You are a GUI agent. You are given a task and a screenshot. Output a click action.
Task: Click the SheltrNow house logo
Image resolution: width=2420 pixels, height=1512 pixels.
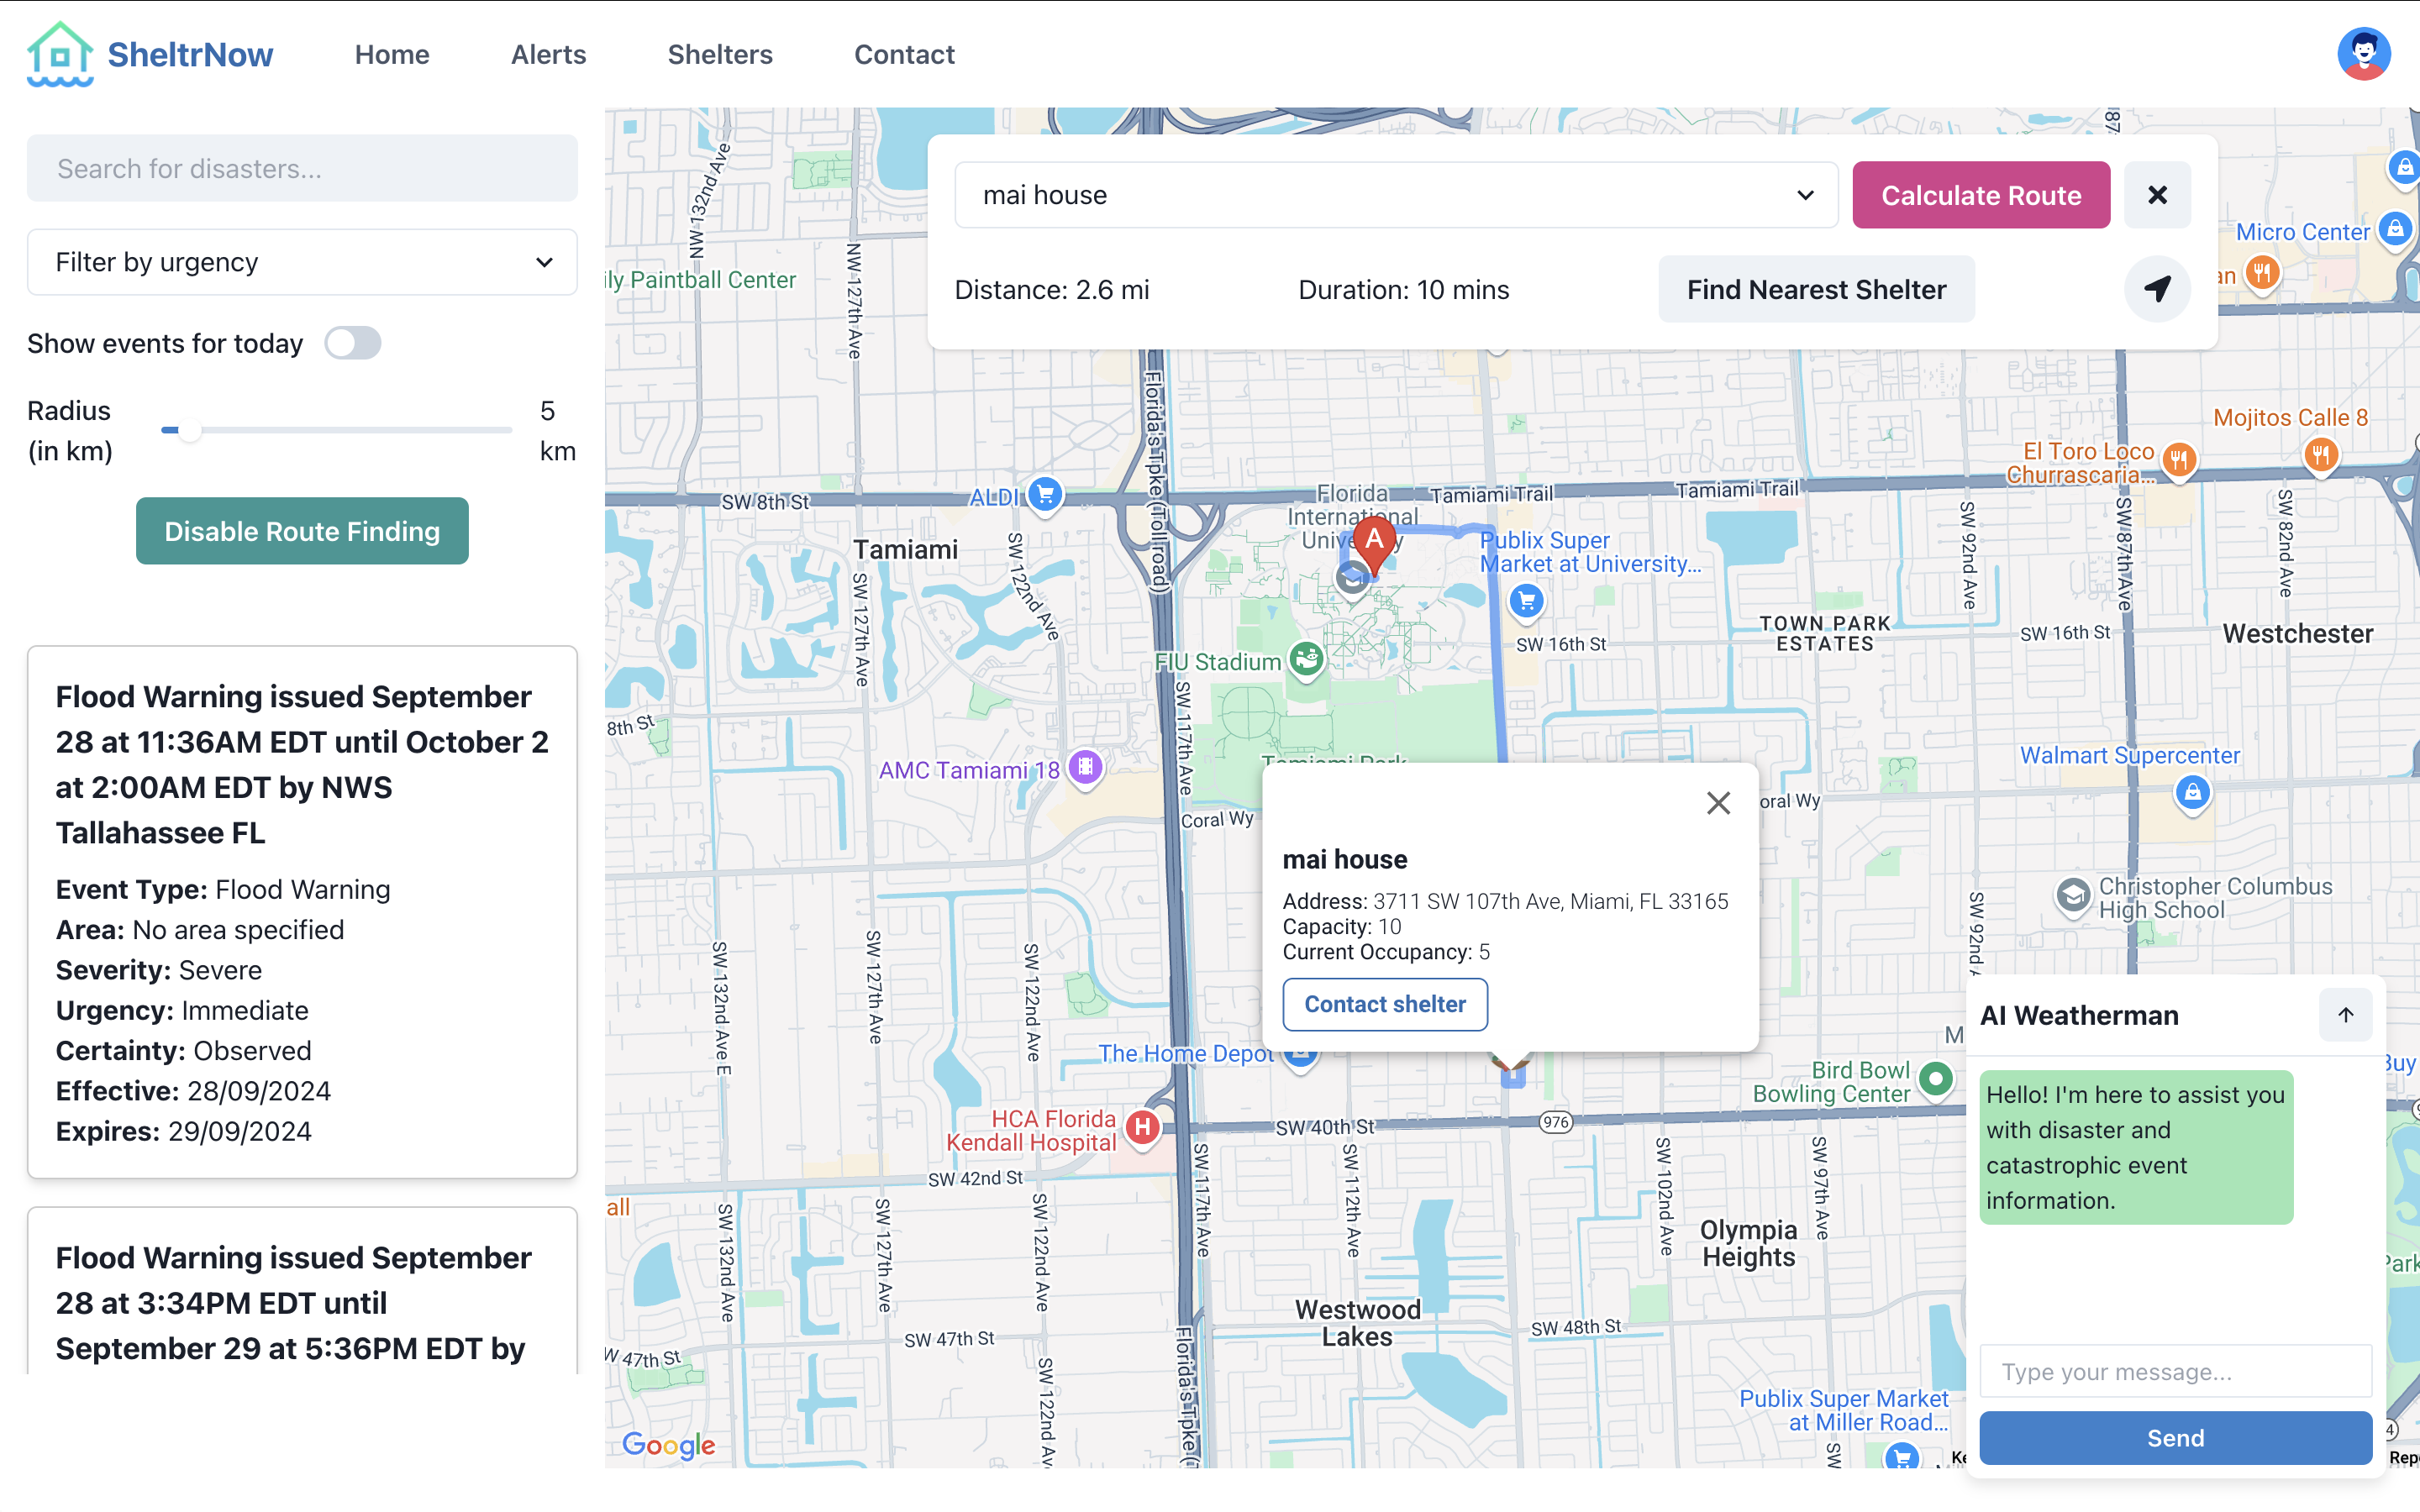point(60,54)
